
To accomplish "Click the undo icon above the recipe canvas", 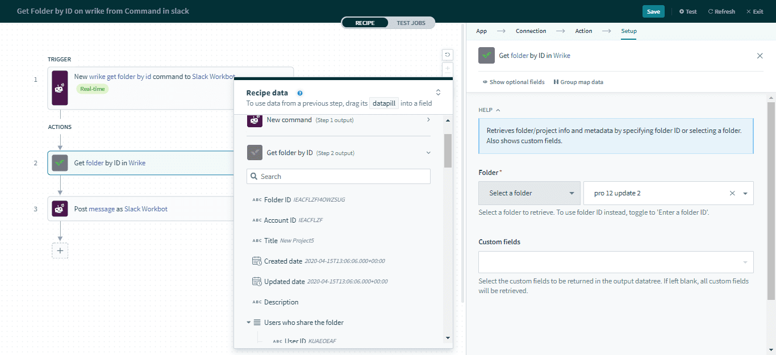I will pos(447,55).
